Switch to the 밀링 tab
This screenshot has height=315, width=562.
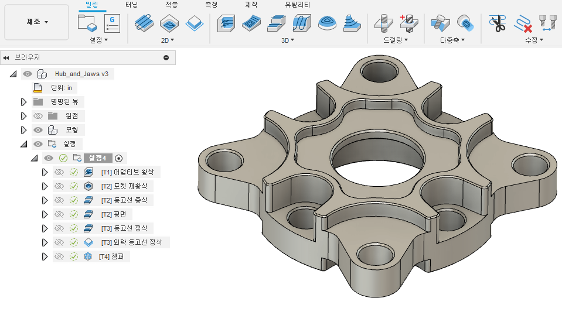[x=92, y=5]
